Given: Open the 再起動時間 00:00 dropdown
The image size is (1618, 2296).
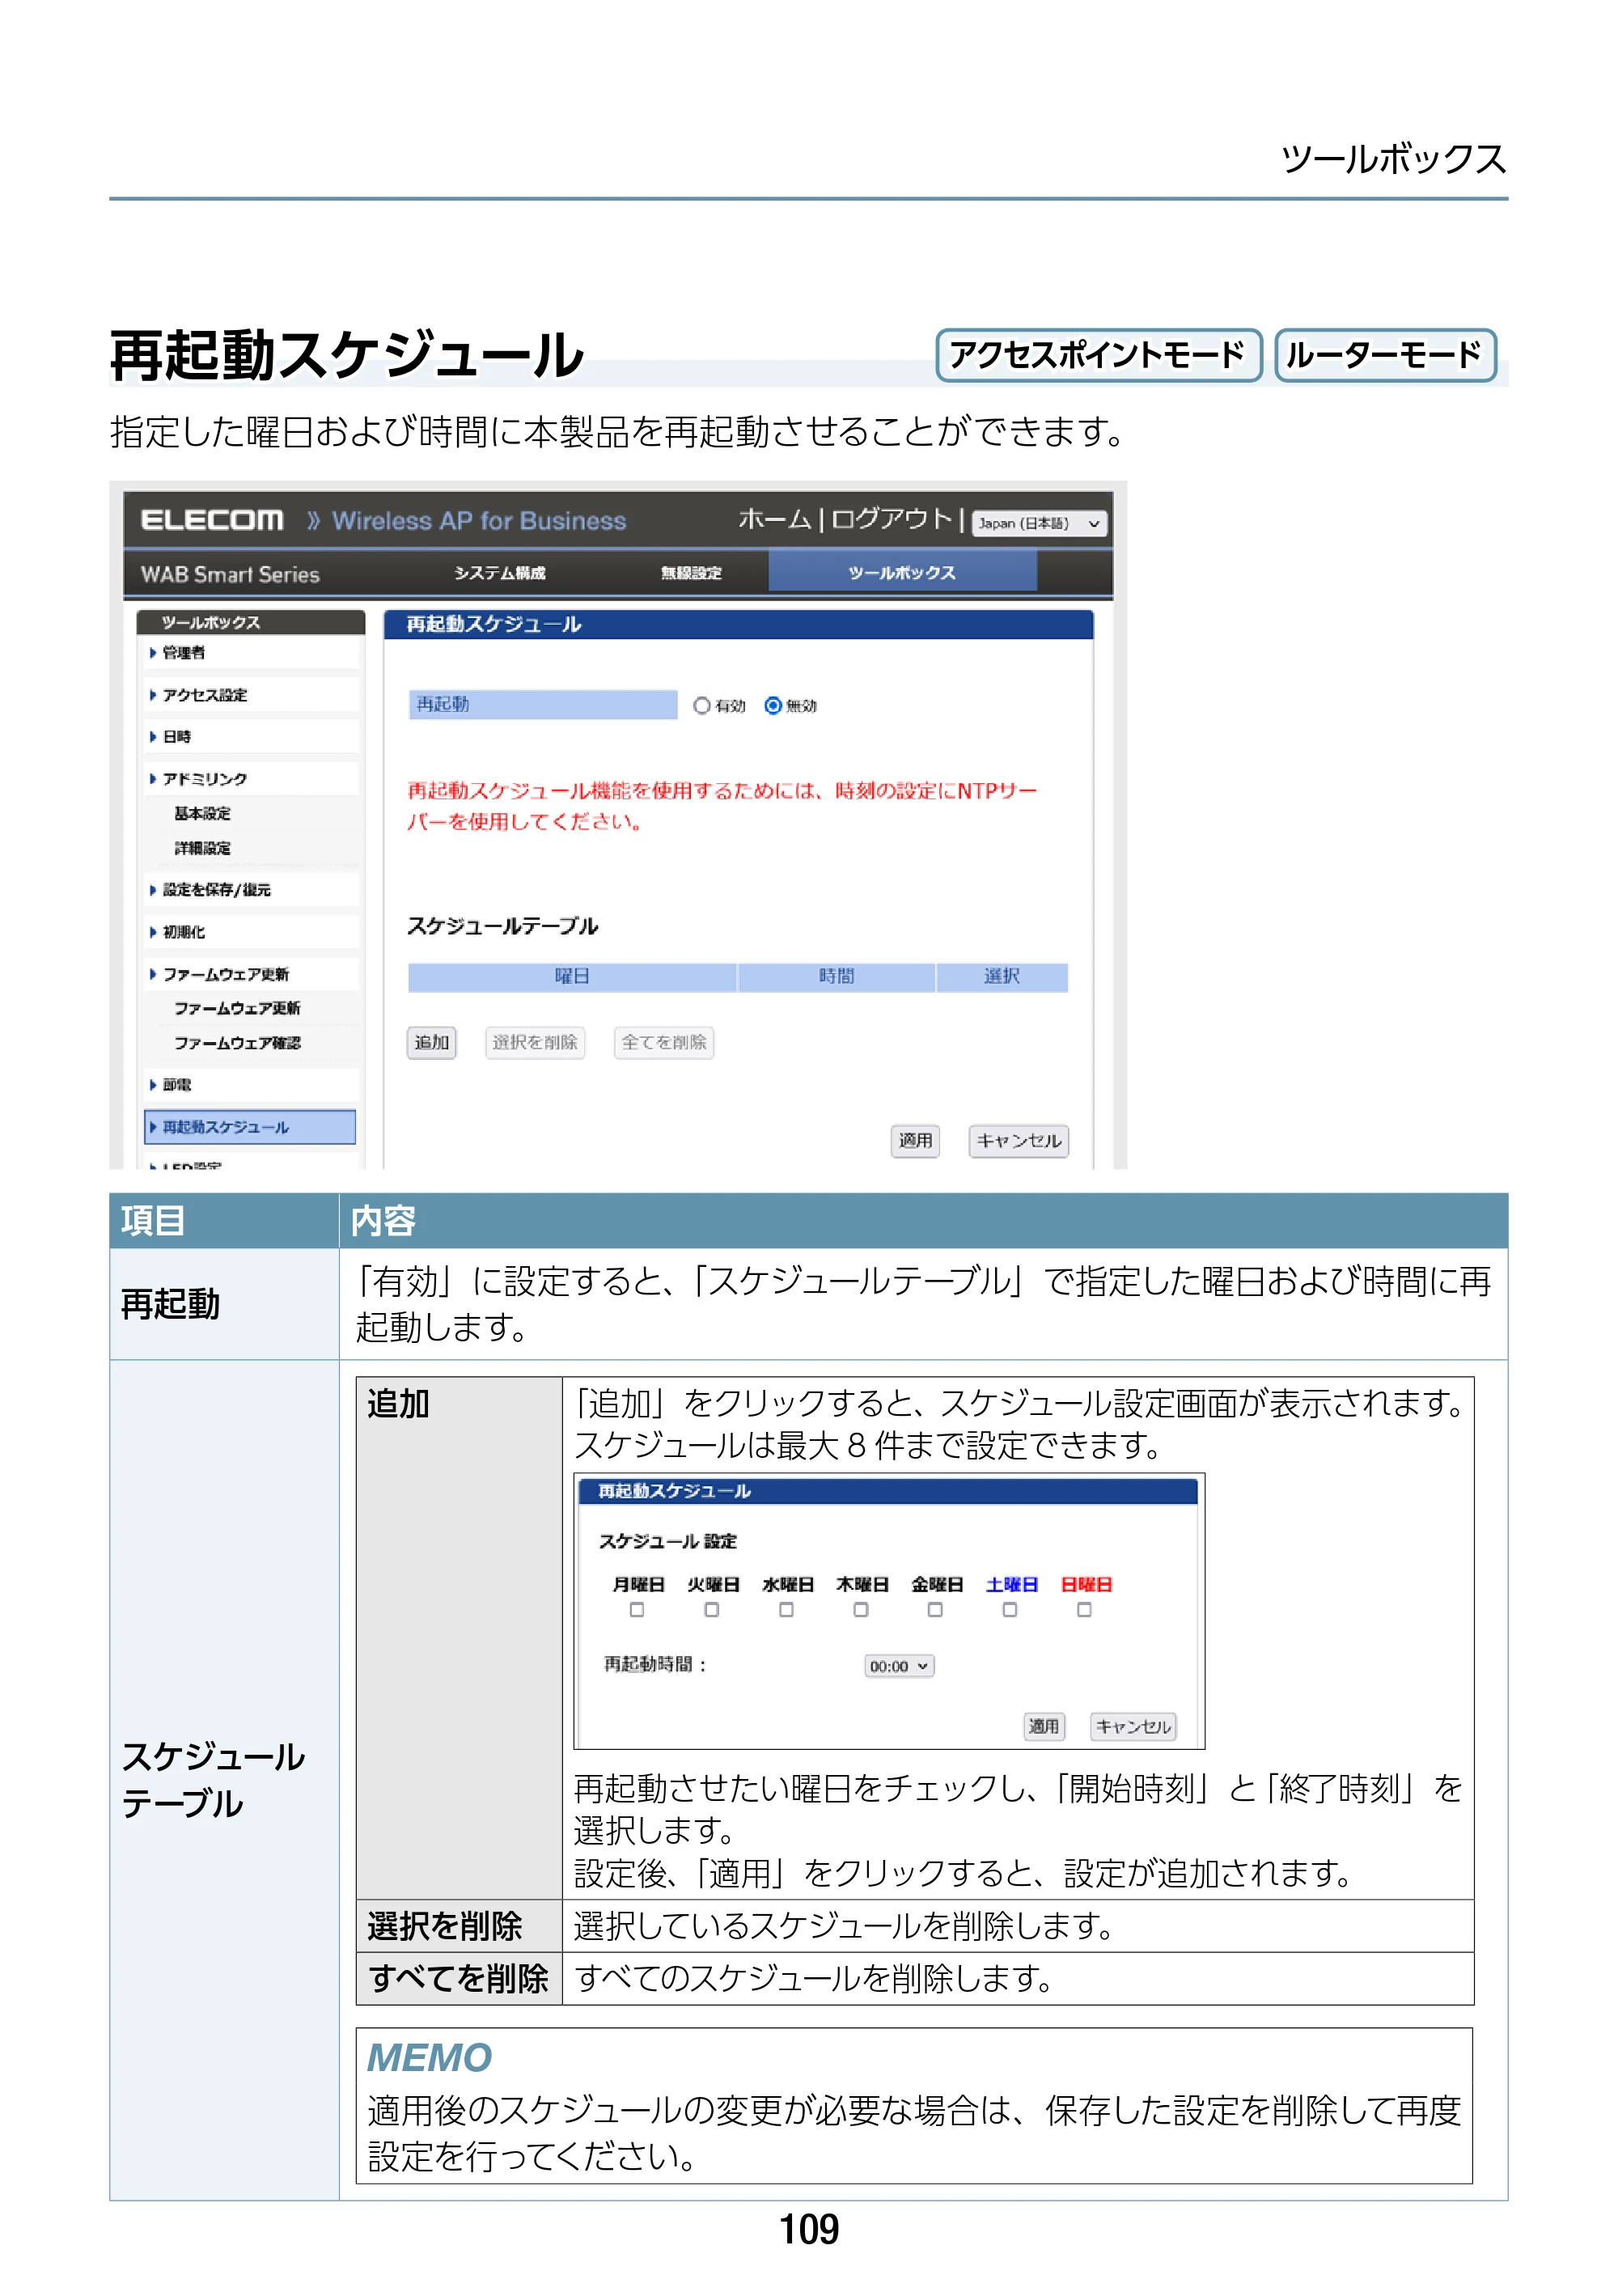Looking at the screenshot, I should (x=899, y=1666).
